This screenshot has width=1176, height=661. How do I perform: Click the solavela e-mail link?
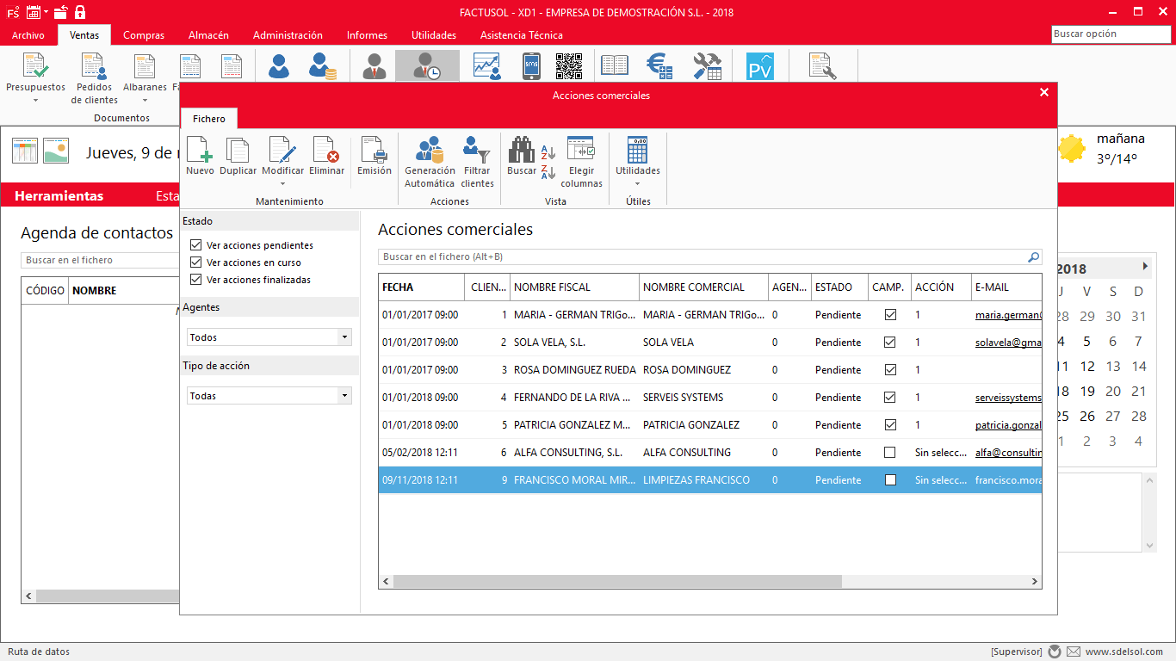click(1008, 343)
